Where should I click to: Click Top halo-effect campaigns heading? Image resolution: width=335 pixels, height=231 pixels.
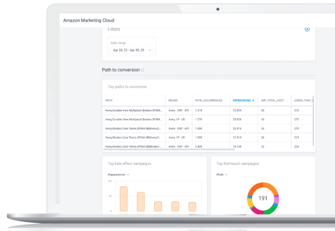pos(129,164)
